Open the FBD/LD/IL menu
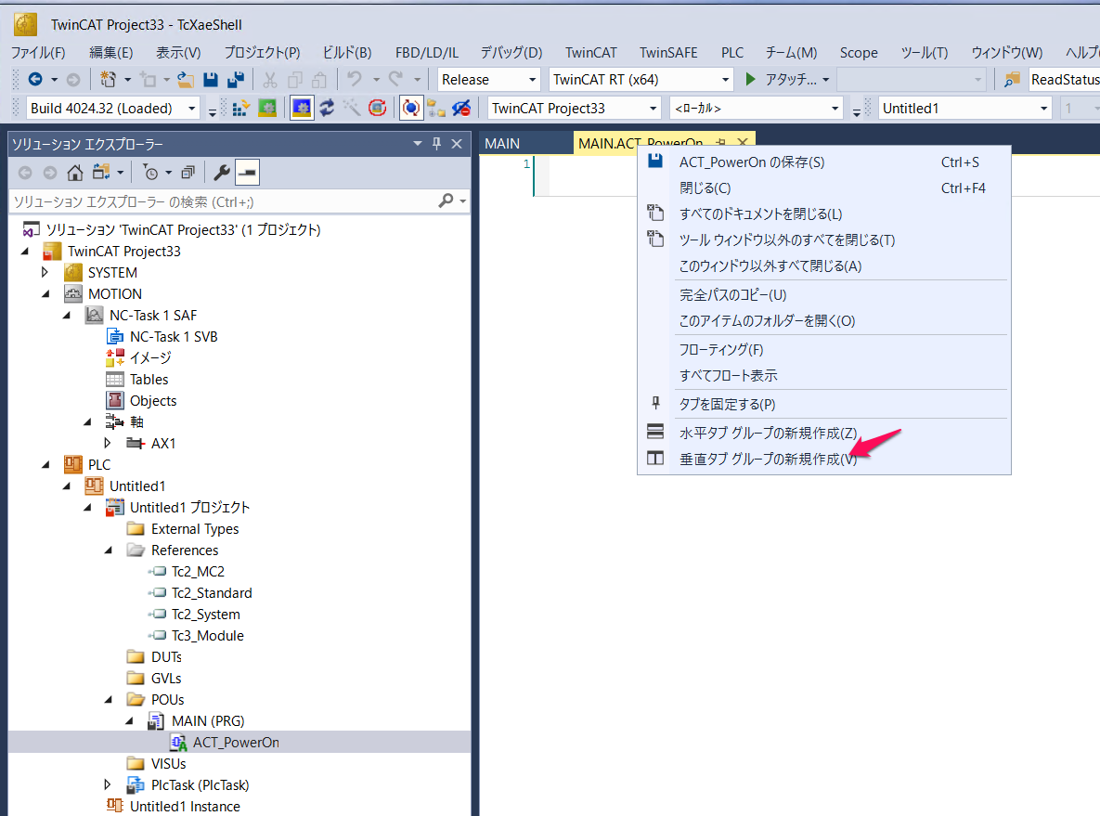This screenshot has width=1100, height=816. pos(426,53)
